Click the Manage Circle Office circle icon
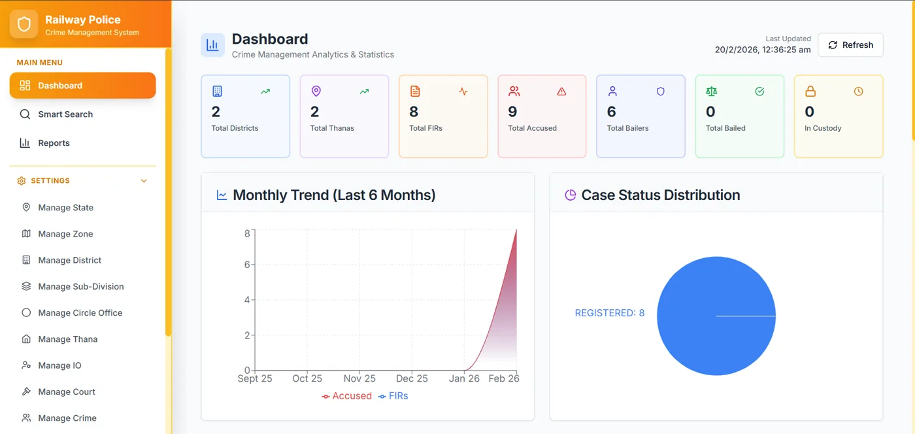 pos(26,312)
